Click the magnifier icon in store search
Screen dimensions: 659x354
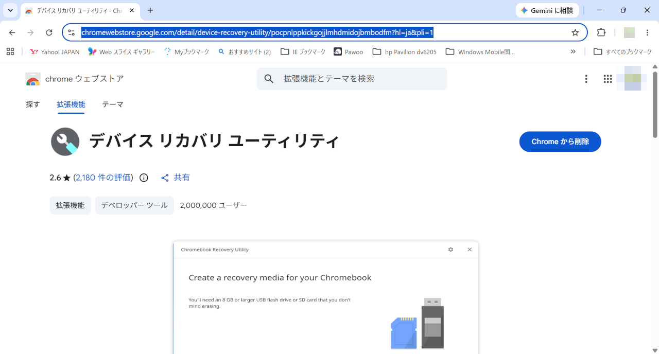click(269, 79)
